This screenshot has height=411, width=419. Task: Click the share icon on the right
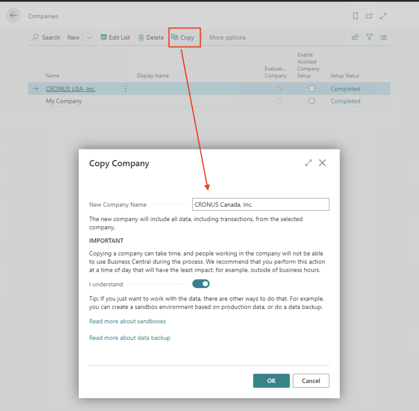(x=355, y=37)
